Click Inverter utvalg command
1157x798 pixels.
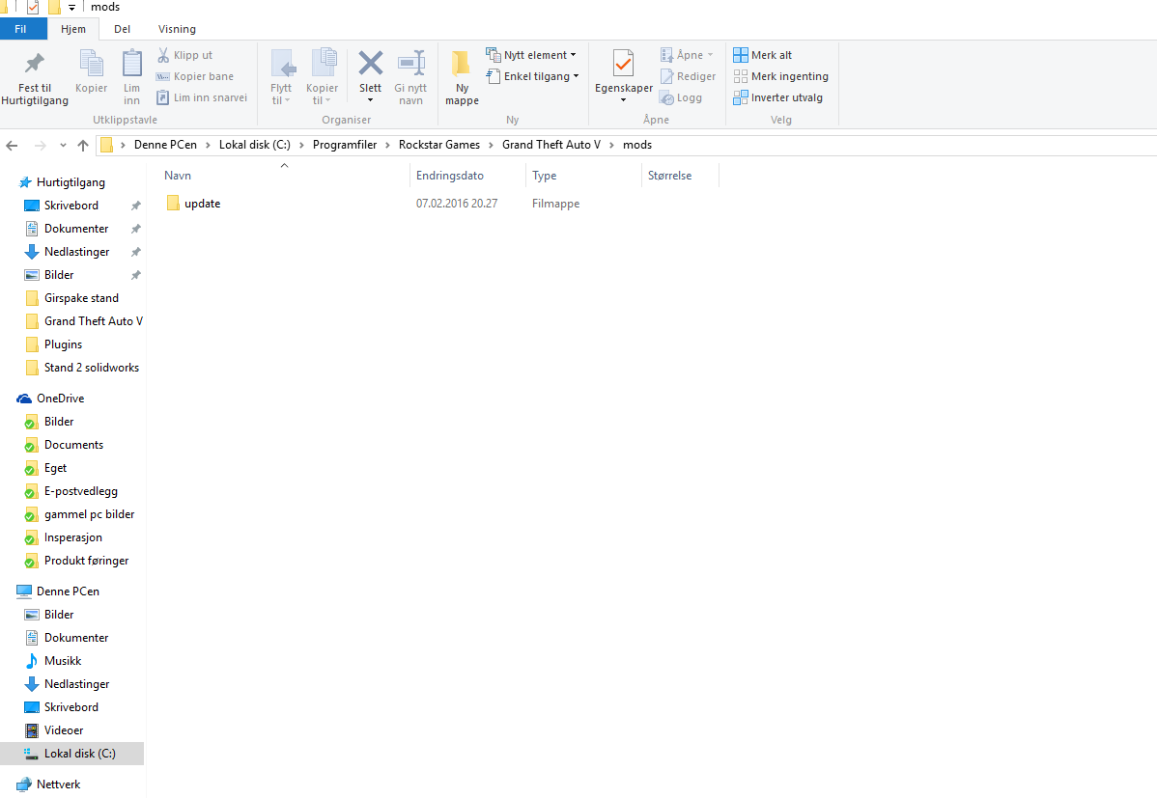(777, 97)
